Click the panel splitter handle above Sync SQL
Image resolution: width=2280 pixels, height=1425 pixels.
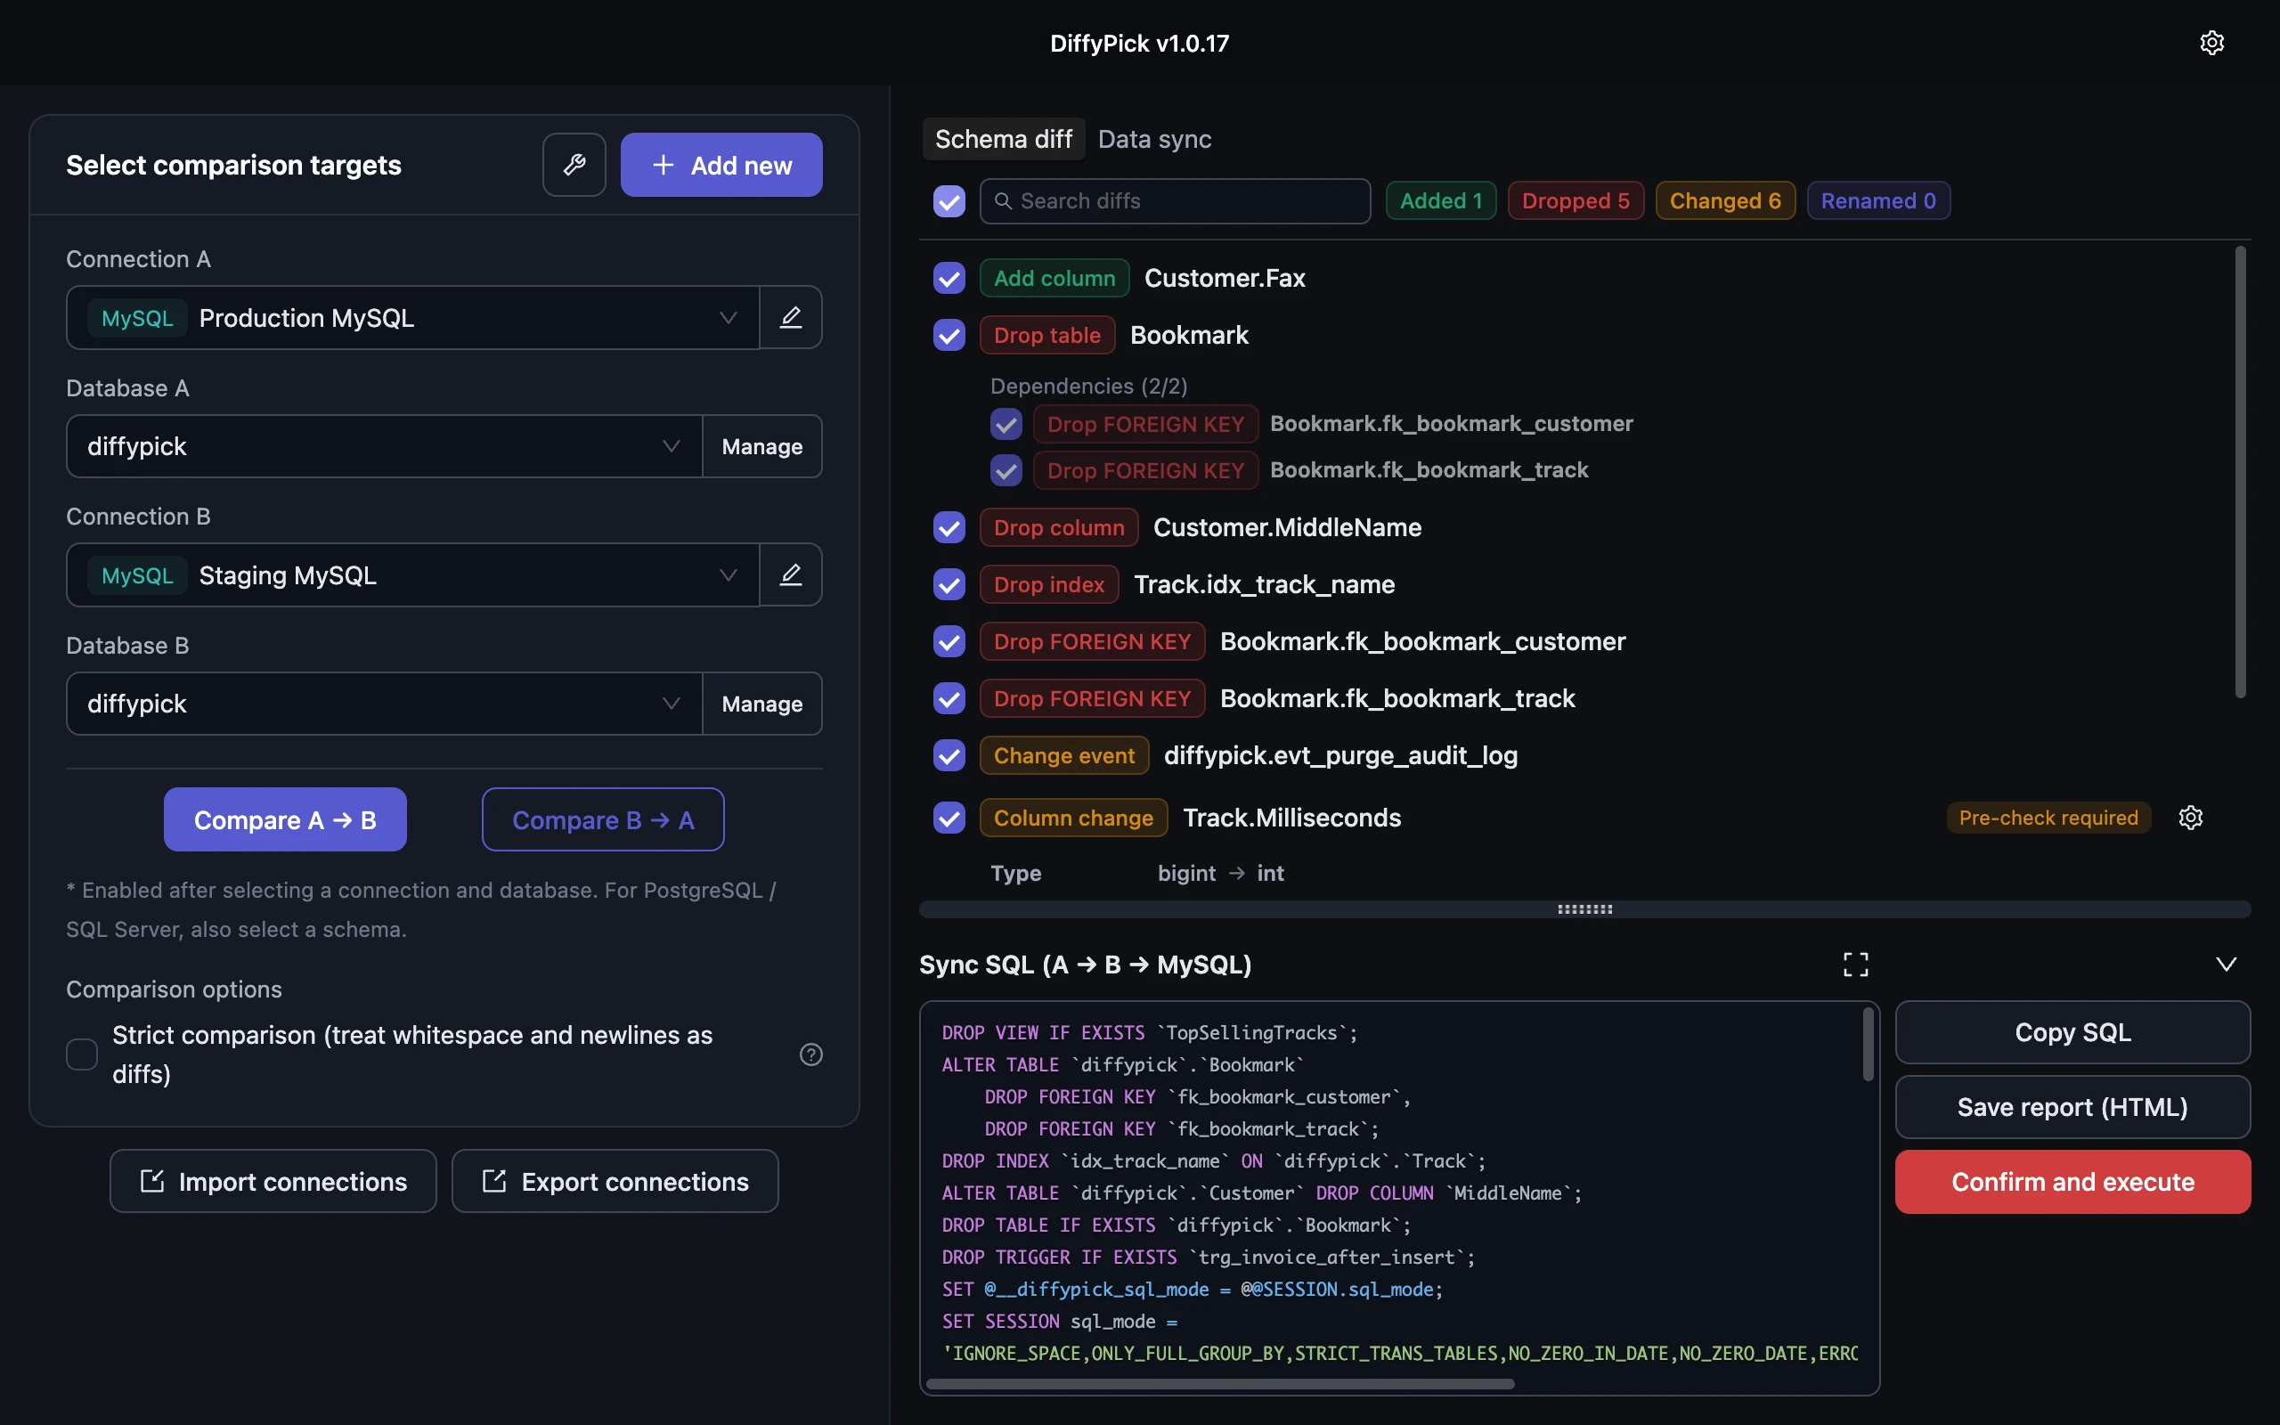click(1584, 909)
